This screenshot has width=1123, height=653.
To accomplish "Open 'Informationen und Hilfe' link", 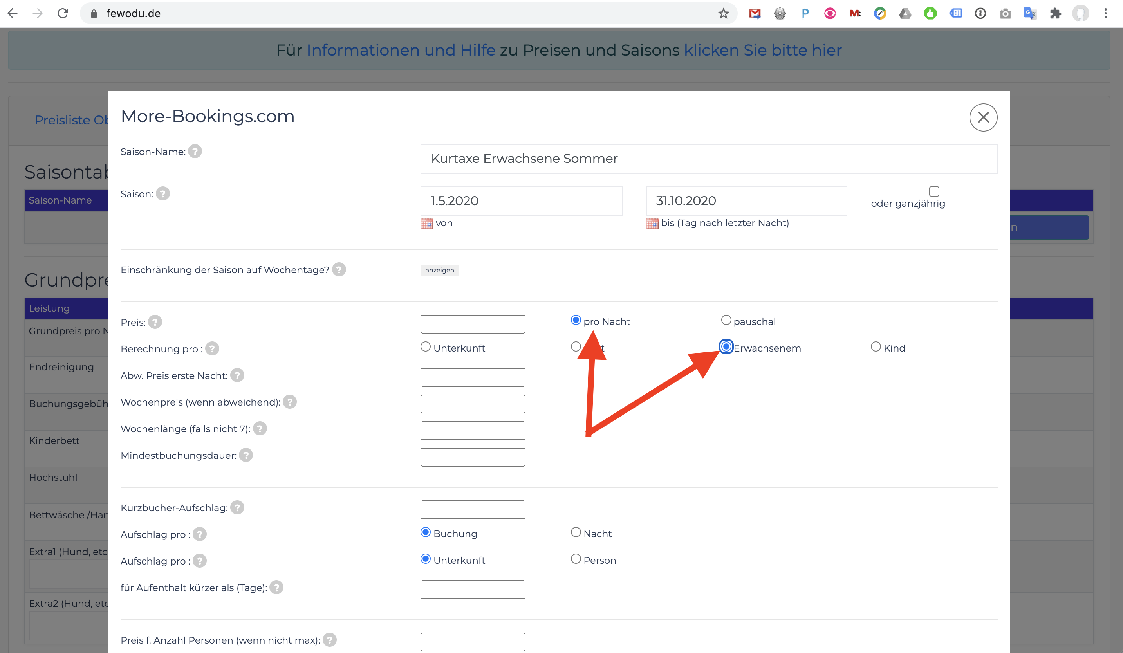I will click(401, 51).
